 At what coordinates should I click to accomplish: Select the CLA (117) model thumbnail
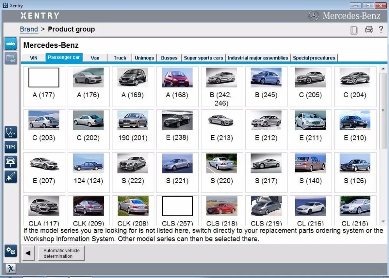tap(44, 206)
